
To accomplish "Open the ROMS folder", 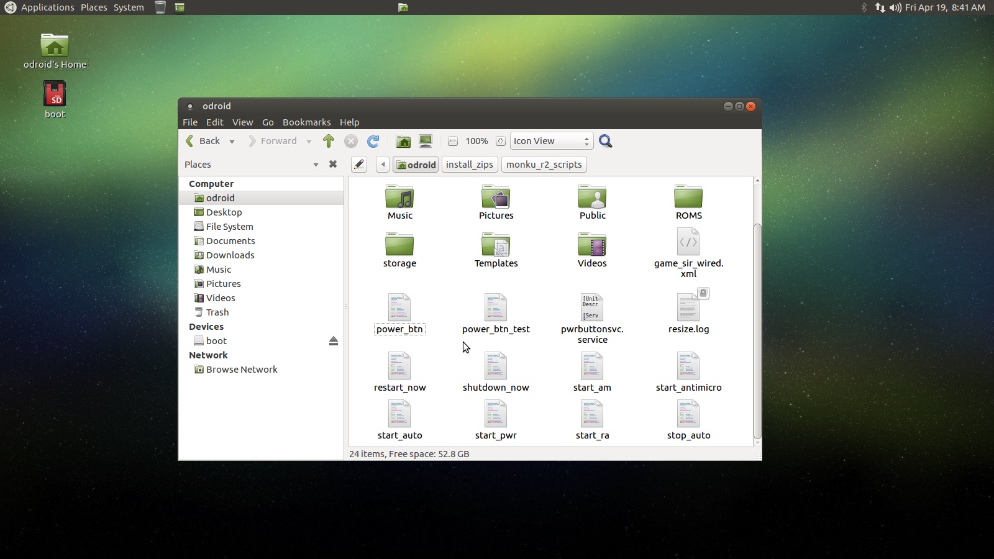I will click(689, 199).
